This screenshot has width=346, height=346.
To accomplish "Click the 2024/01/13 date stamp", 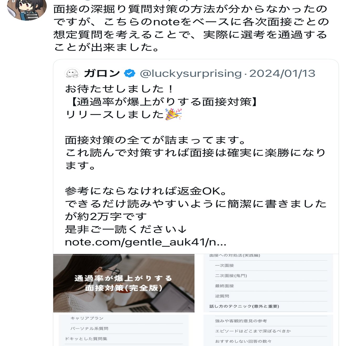I will pos(282,73).
